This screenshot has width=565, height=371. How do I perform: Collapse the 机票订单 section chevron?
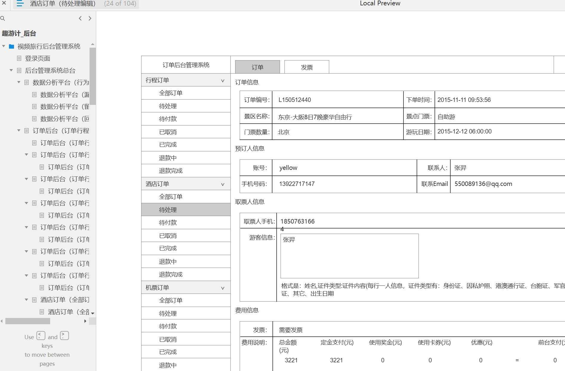point(222,288)
